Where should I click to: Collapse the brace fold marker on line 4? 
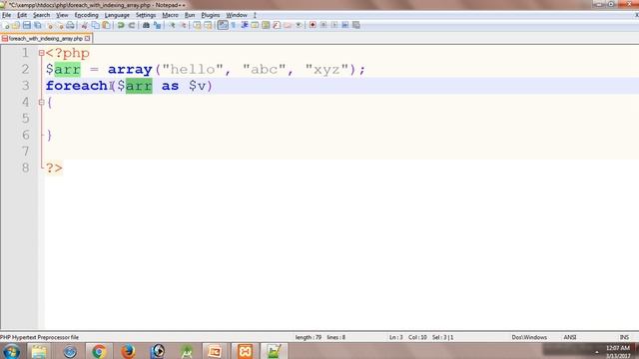[41, 102]
